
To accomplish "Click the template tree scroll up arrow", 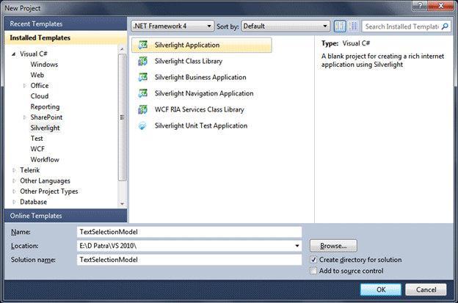I will (x=122, y=49).
